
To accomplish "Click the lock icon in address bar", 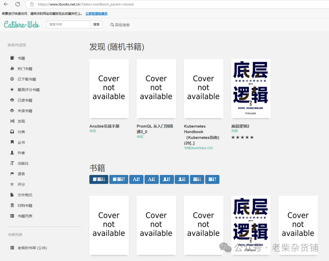I will [32, 4].
